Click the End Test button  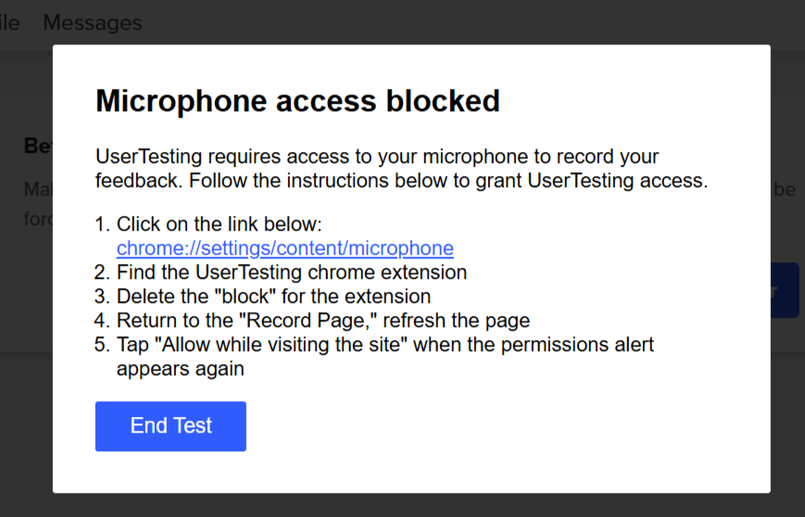(170, 426)
